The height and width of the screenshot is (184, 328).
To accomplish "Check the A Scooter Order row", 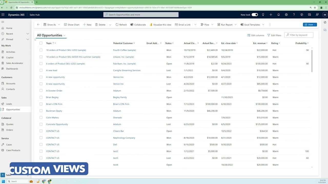I will pyautogui.click(x=41, y=90).
